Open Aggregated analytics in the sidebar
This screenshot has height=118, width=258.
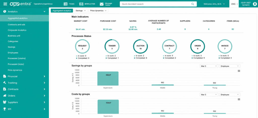click(24, 18)
